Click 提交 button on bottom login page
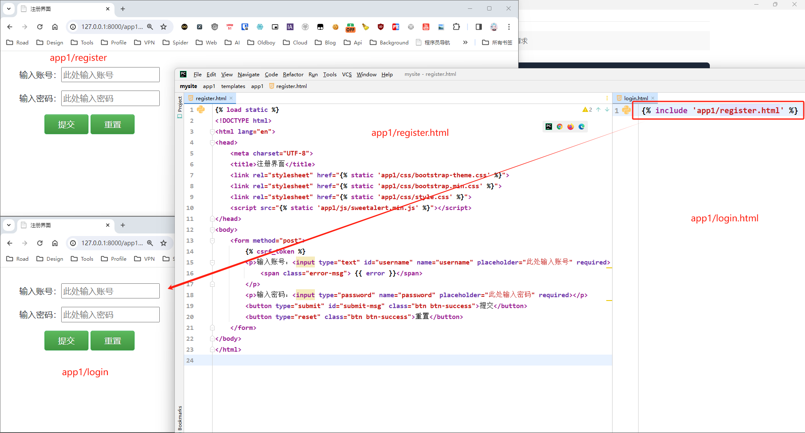This screenshot has width=805, height=433. coord(66,341)
